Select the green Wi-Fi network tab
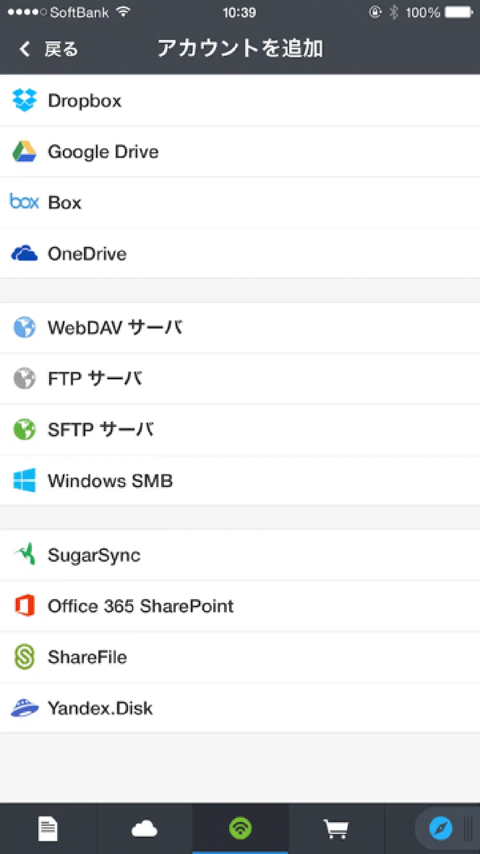This screenshot has height=854, width=480. (x=240, y=829)
